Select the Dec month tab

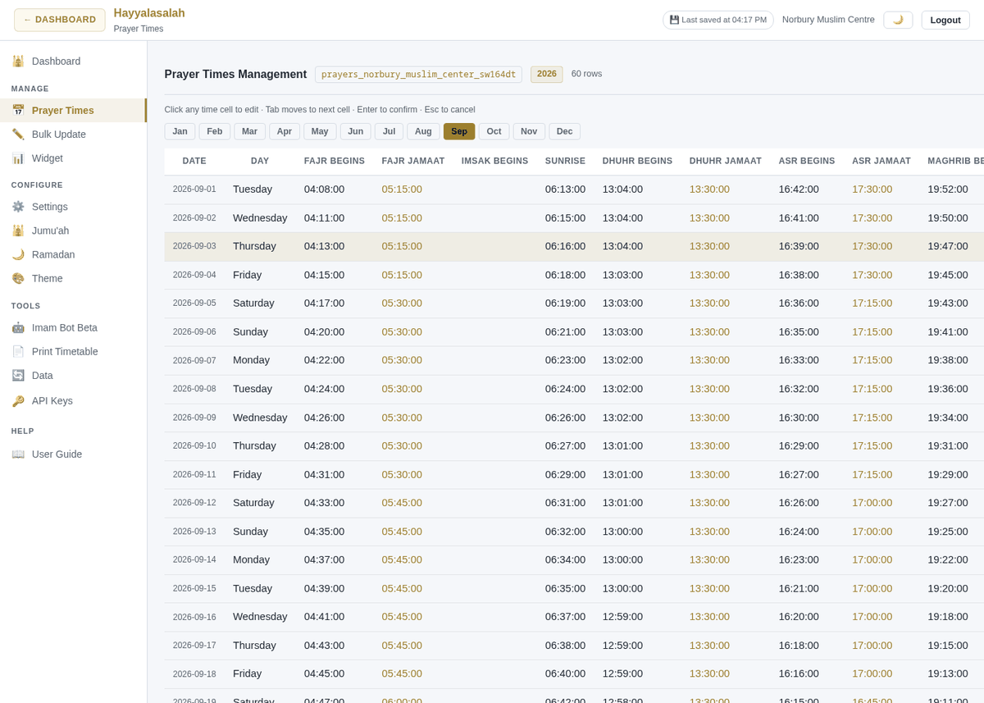coord(565,131)
